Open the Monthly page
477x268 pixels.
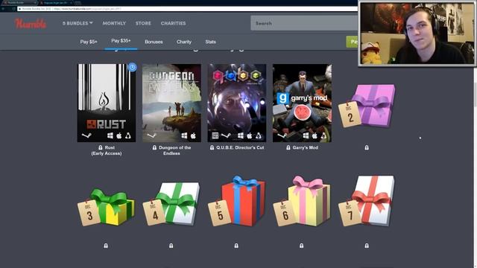coord(114,23)
